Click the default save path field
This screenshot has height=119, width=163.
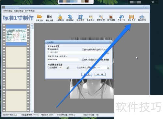click(x=77, y=52)
